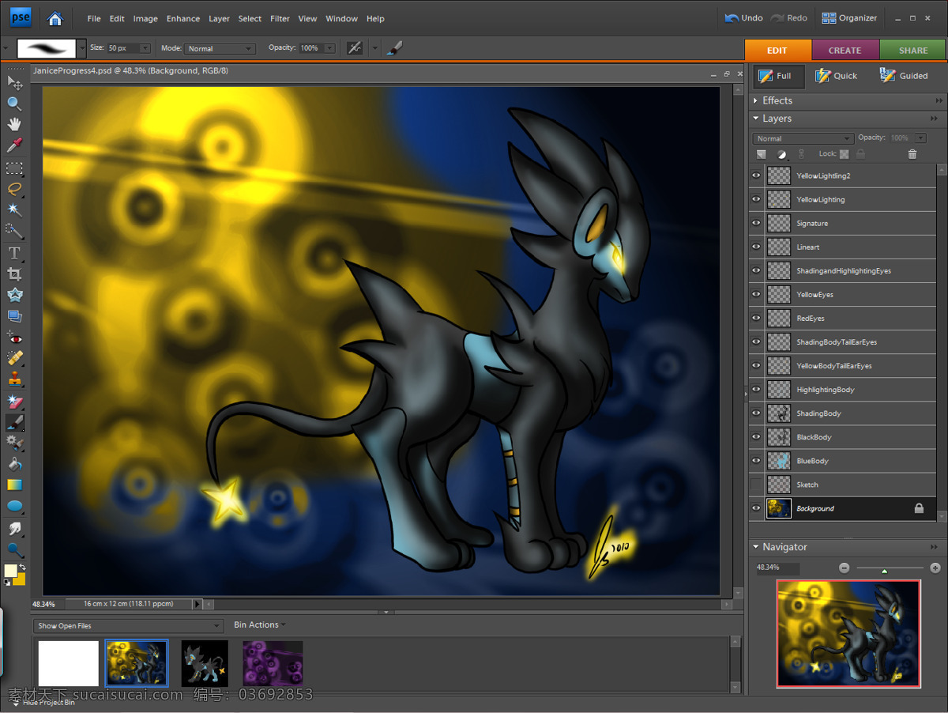This screenshot has width=948, height=713.
Task: Open layer blend mode Normal dropdown
Action: 803,138
